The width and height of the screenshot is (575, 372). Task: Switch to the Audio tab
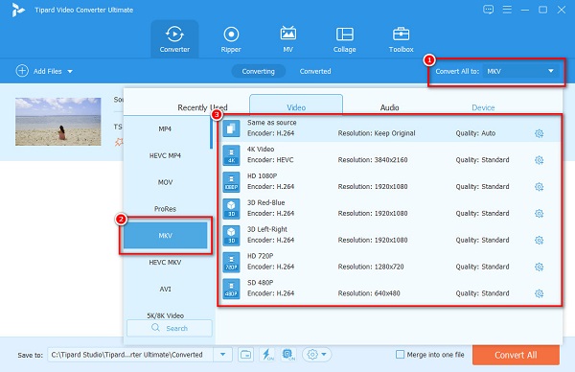[389, 107]
